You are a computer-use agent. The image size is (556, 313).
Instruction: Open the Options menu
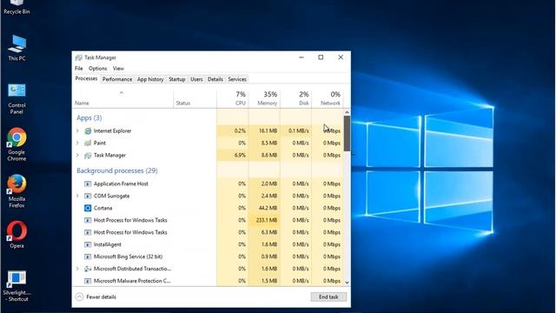click(97, 68)
